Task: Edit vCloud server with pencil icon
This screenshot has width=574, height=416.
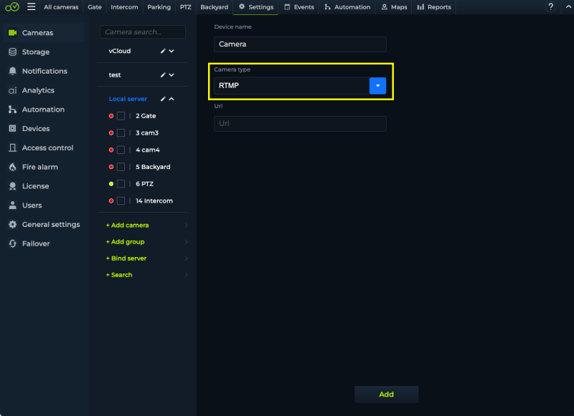Action: pos(163,51)
